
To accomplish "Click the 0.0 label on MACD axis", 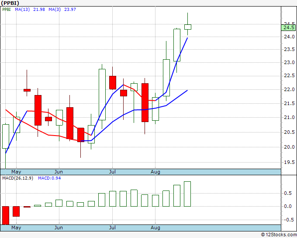I will [x=288, y=207].
